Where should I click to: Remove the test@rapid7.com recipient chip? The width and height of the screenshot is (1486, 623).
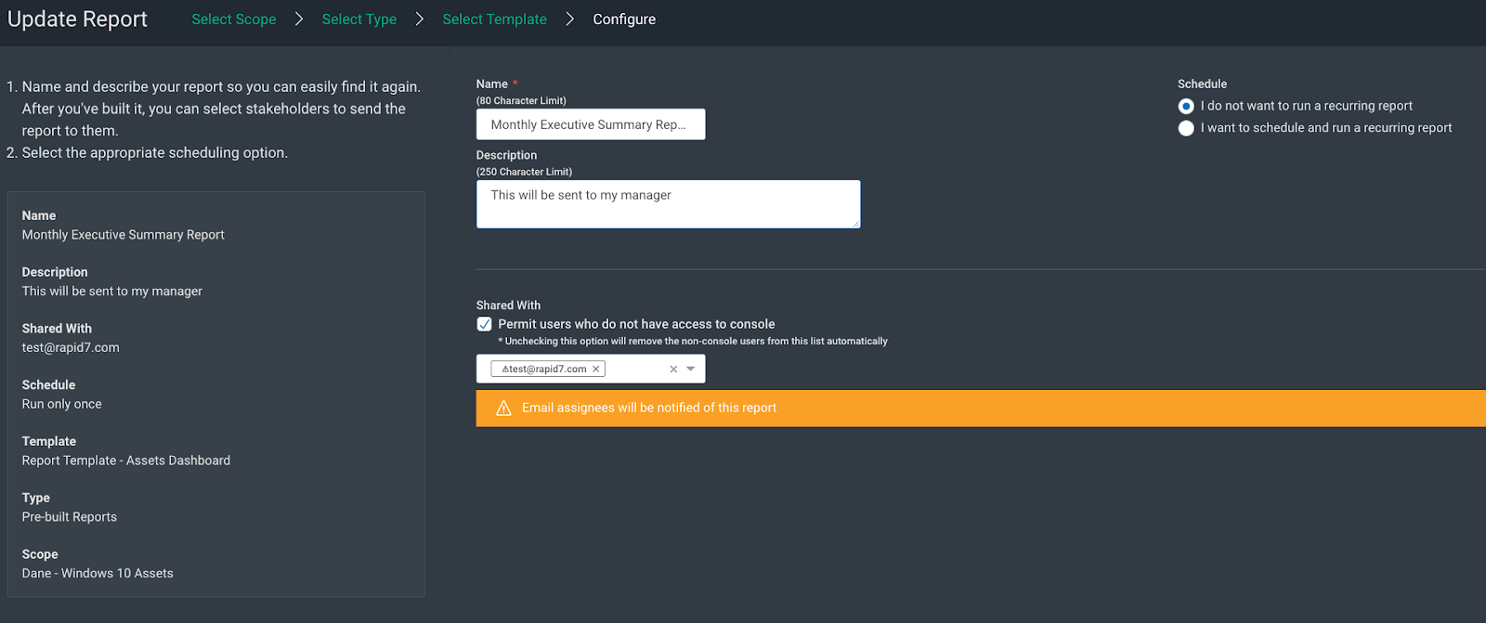tap(596, 370)
